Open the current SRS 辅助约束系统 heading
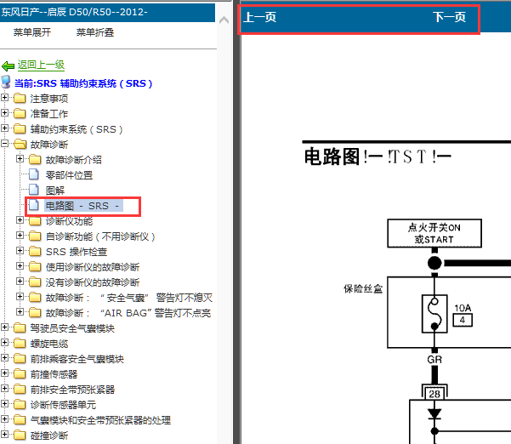The image size is (511, 444). pyautogui.click(x=83, y=83)
